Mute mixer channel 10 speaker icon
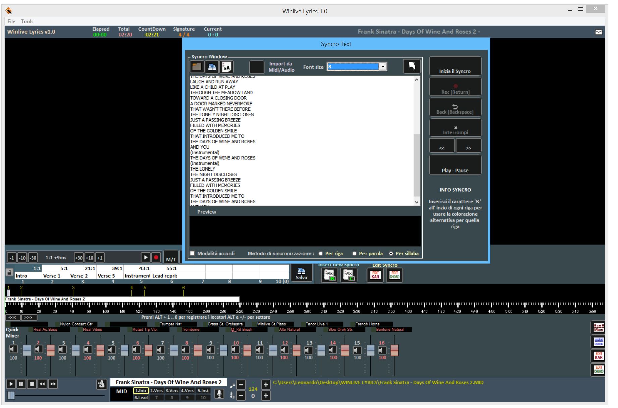 [235, 350]
